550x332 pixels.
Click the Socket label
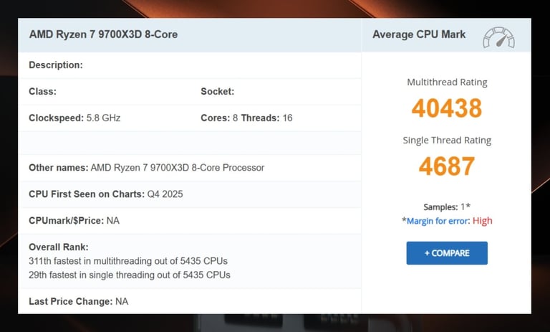217,92
